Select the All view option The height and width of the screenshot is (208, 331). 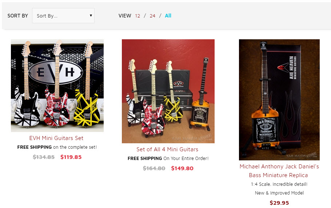[168, 16]
